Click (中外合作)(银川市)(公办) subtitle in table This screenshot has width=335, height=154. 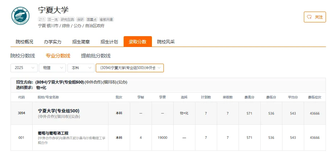click(59, 117)
